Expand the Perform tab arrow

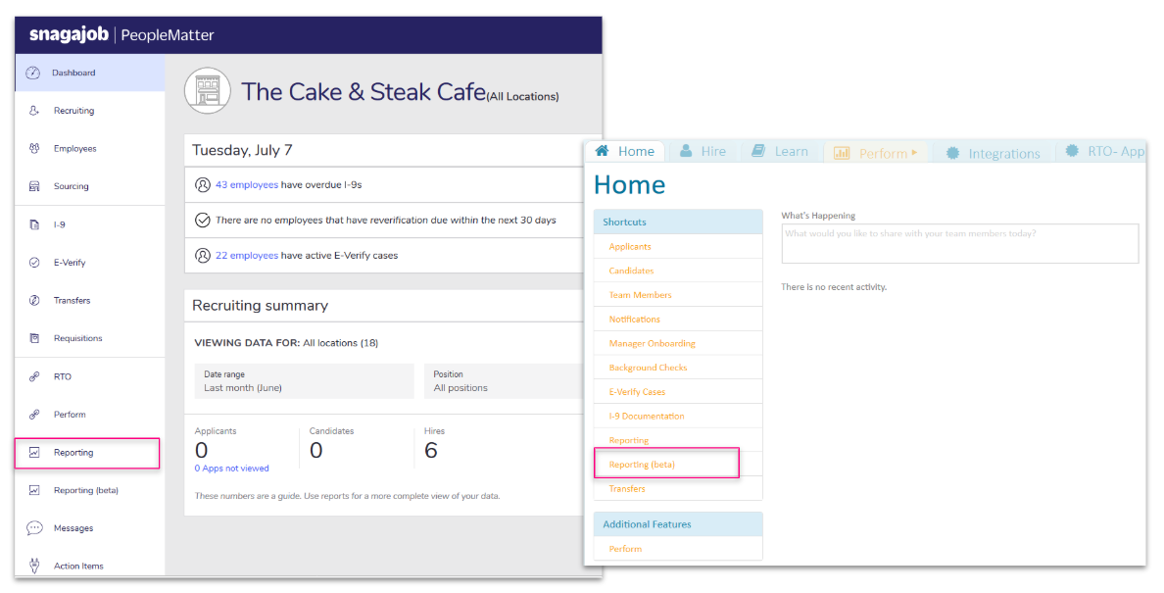tap(914, 152)
